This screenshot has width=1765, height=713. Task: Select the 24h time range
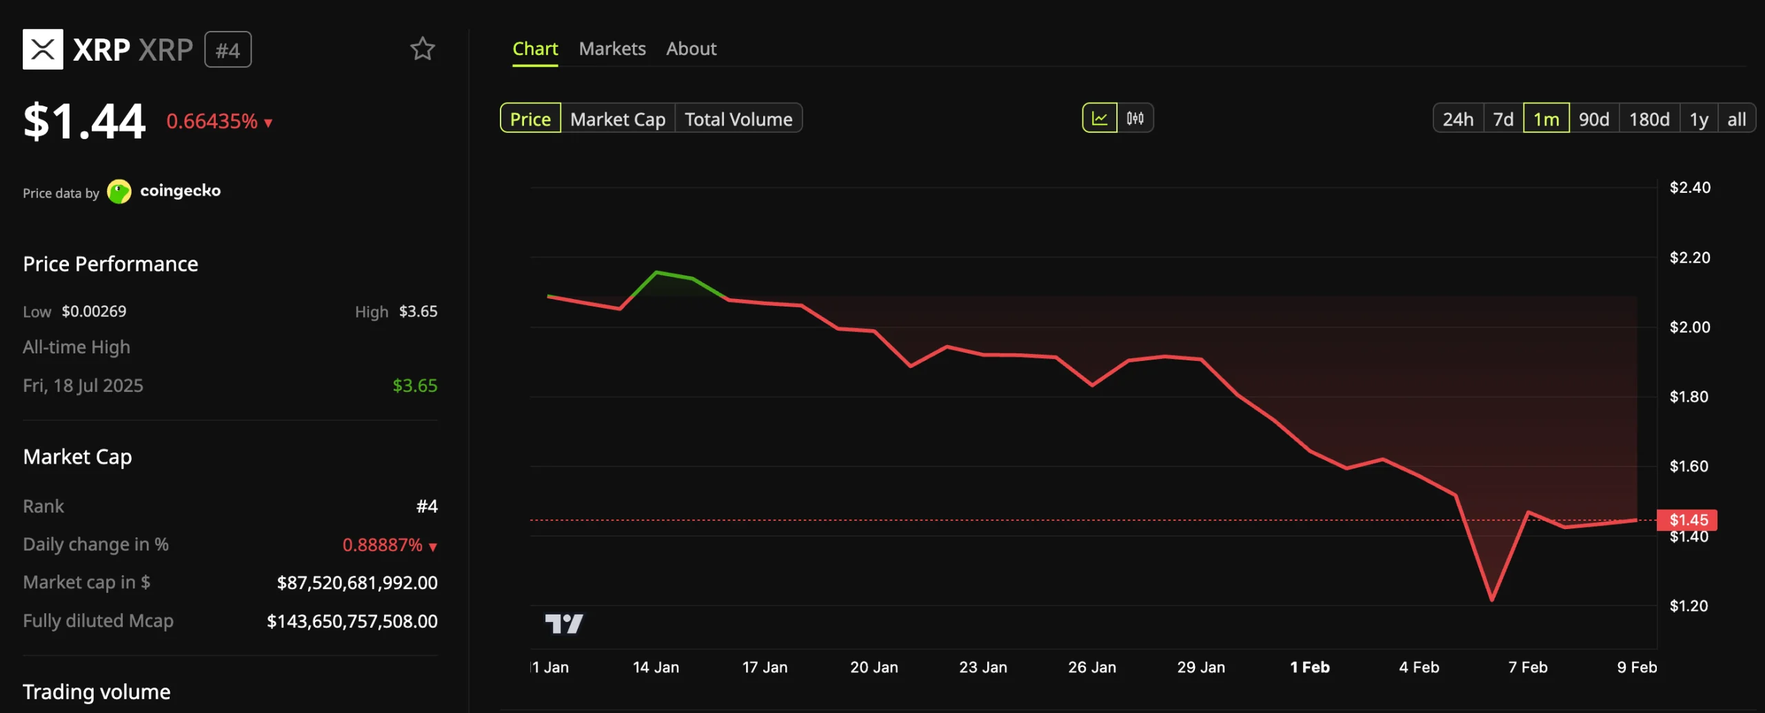(1458, 118)
